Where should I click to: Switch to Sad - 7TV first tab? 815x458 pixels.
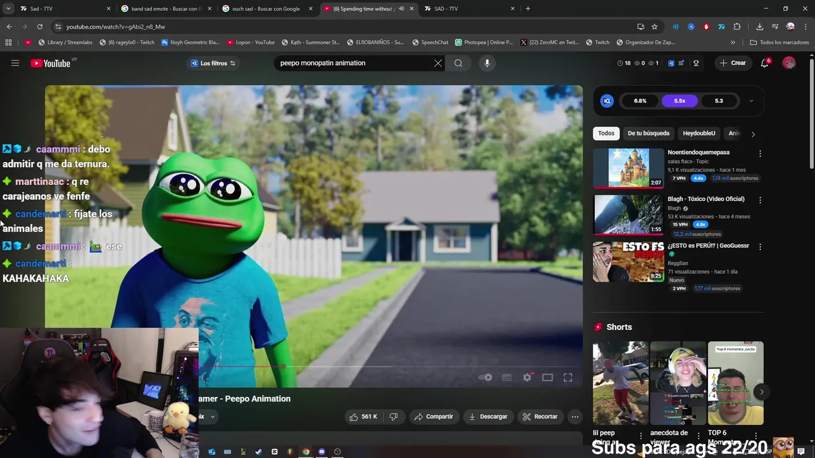point(64,9)
